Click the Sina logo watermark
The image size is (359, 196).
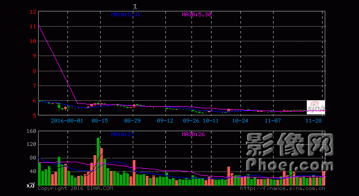pos(315,107)
